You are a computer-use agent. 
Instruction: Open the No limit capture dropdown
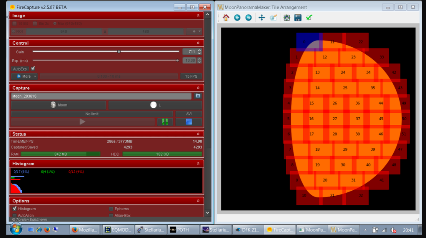tap(92, 114)
